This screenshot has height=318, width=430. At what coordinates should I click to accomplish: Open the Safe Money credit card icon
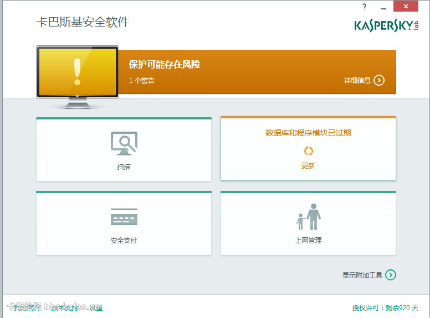[x=124, y=217]
